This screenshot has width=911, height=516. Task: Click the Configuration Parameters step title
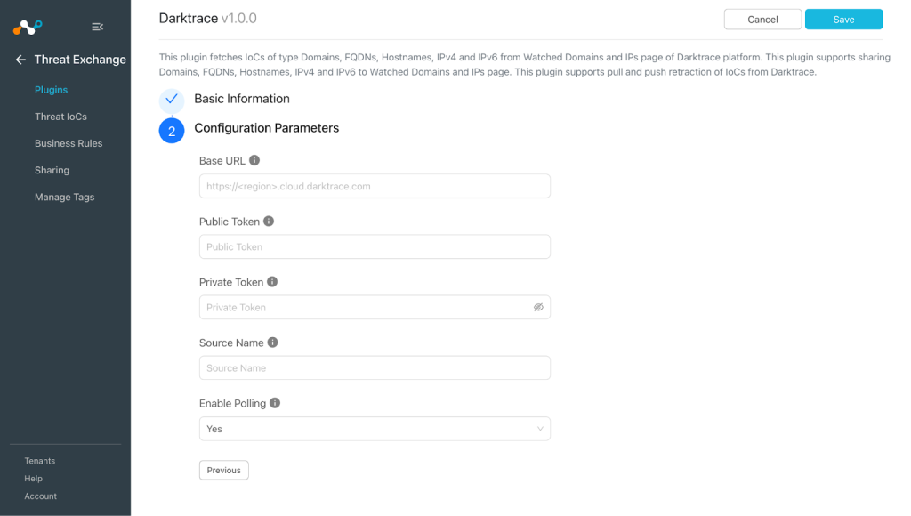pos(266,128)
